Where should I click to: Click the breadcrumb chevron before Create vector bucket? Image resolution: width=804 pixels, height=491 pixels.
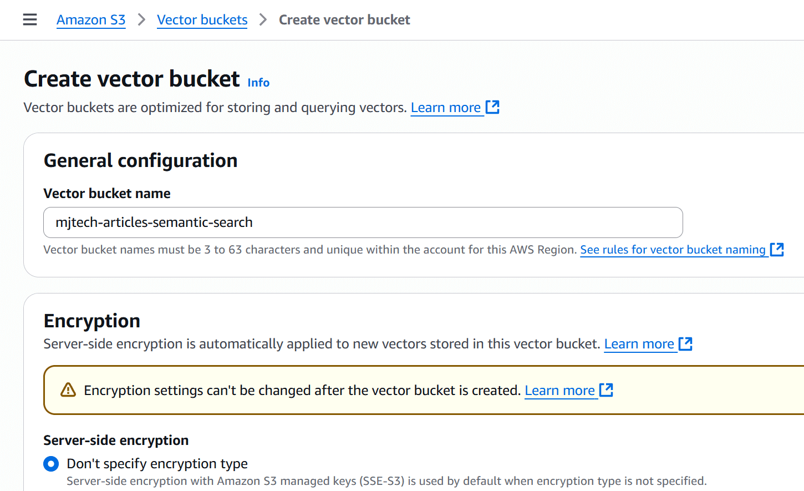pyautogui.click(x=263, y=19)
